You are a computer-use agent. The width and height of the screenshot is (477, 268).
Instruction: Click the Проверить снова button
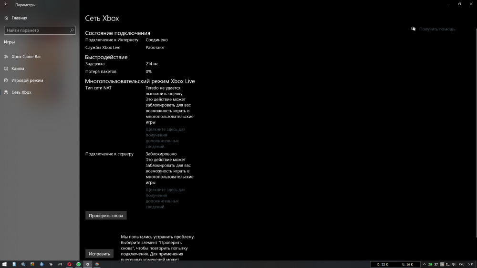[x=106, y=216]
